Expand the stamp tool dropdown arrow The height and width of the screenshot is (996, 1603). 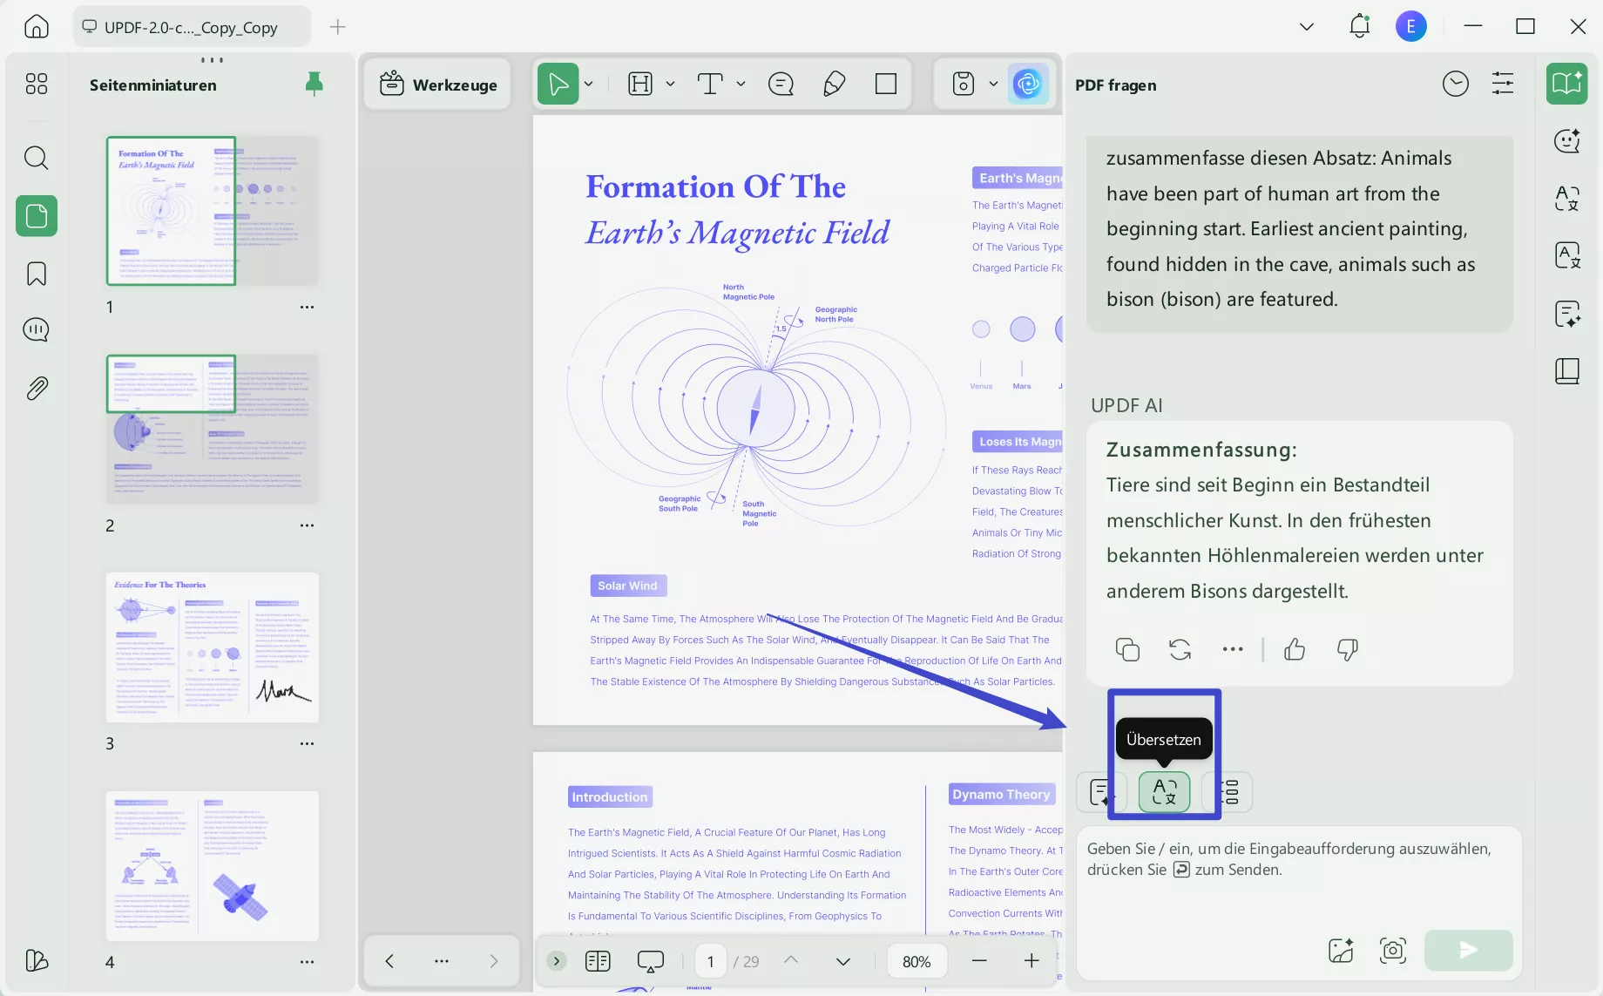[x=993, y=84]
